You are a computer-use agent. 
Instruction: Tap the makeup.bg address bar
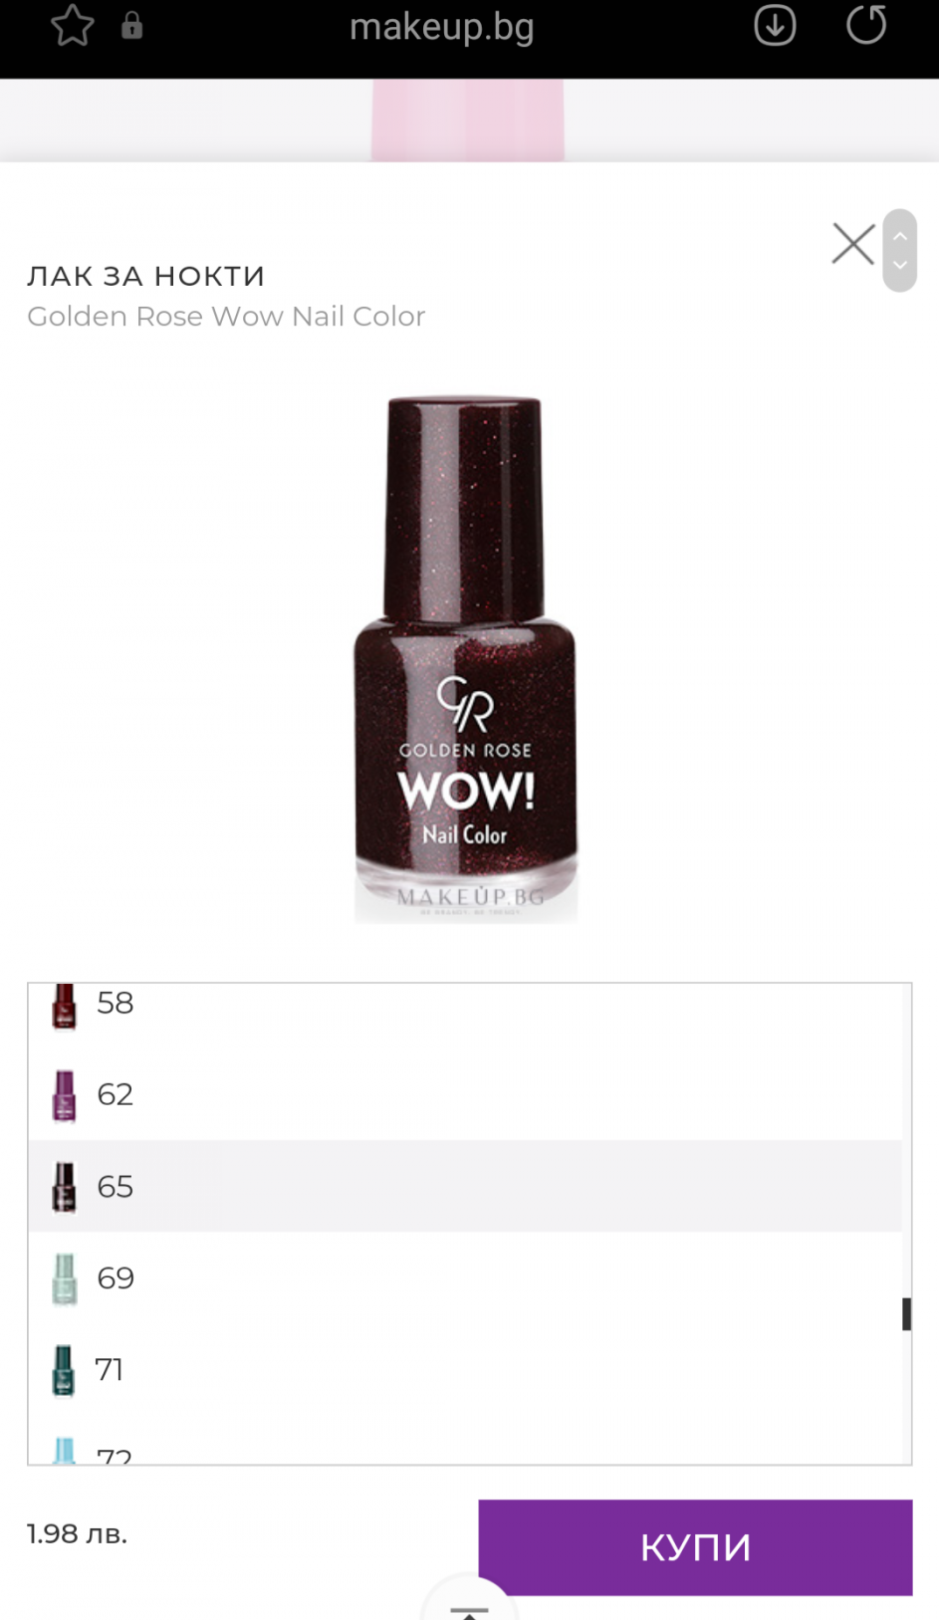tap(441, 27)
